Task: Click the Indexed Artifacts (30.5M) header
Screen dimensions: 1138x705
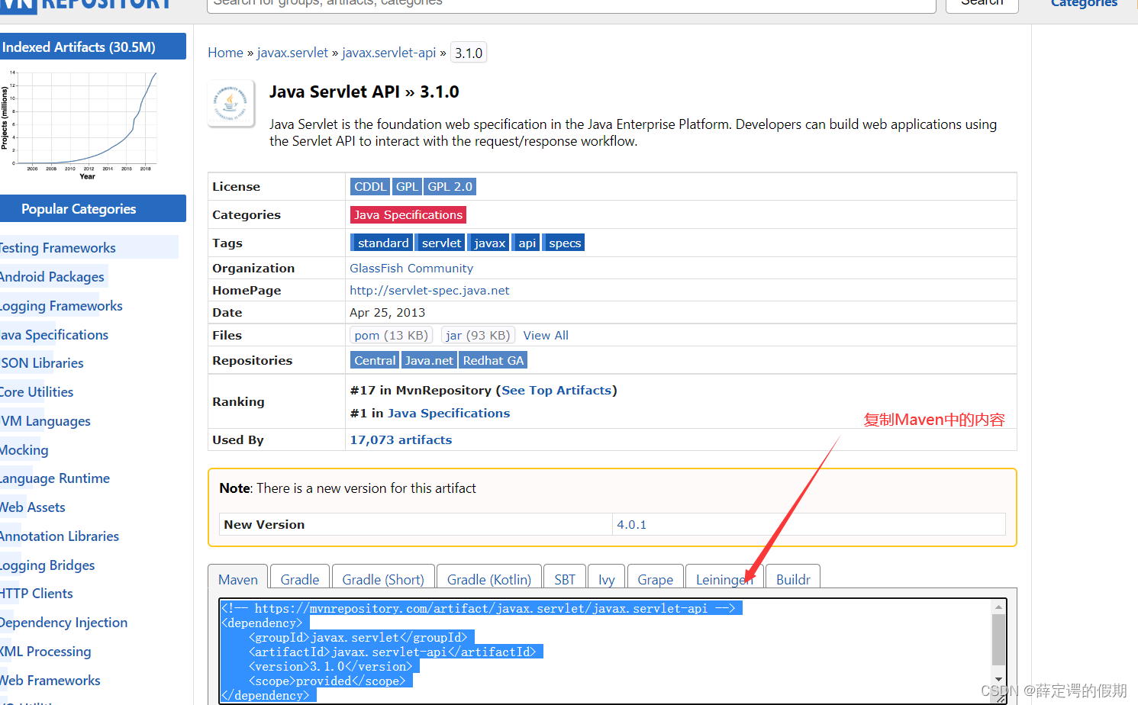Action: (92, 47)
